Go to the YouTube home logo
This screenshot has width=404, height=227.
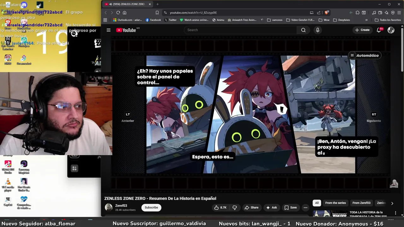pos(126,30)
